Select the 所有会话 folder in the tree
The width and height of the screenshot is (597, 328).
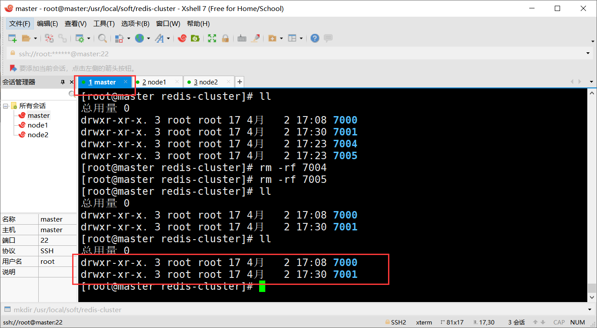point(32,106)
